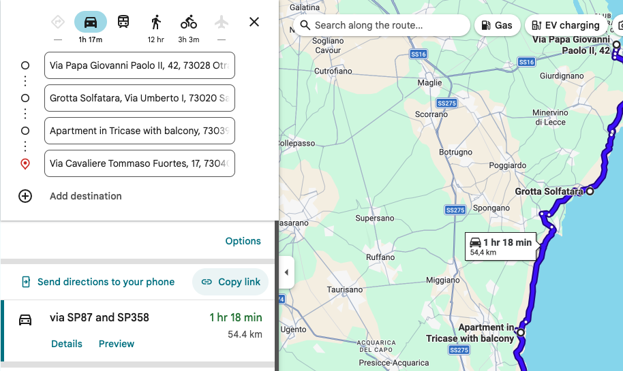This screenshot has height=371, width=623.
Task: Click the car icon beside via SP87 route
Action: point(25,320)
